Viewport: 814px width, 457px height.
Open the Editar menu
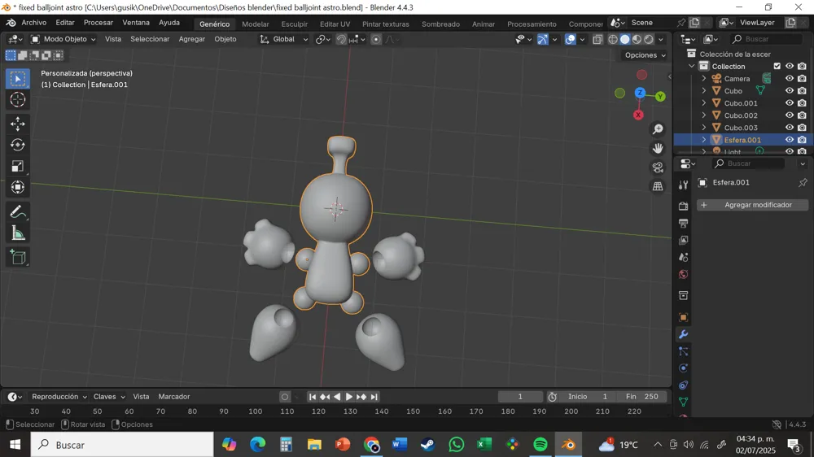tap(65, 23)
